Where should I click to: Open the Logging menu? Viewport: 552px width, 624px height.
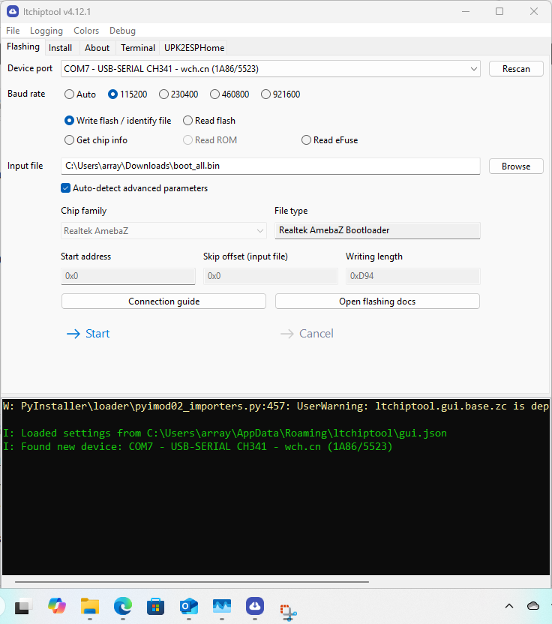click(46, 31)
